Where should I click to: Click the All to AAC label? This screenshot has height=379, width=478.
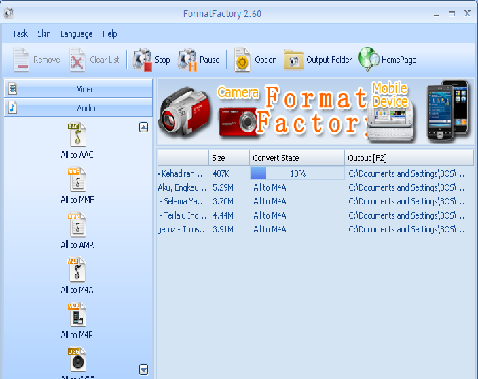(x=77, y=155)
